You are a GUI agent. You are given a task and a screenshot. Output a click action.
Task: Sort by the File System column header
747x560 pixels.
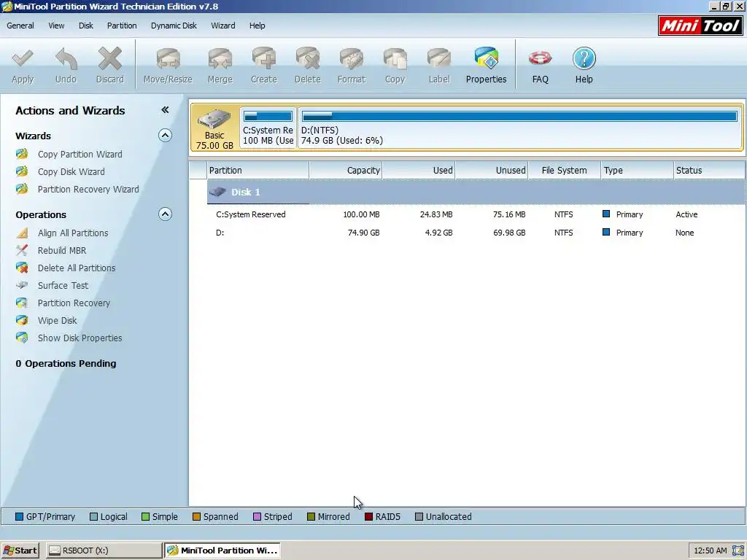564,171
